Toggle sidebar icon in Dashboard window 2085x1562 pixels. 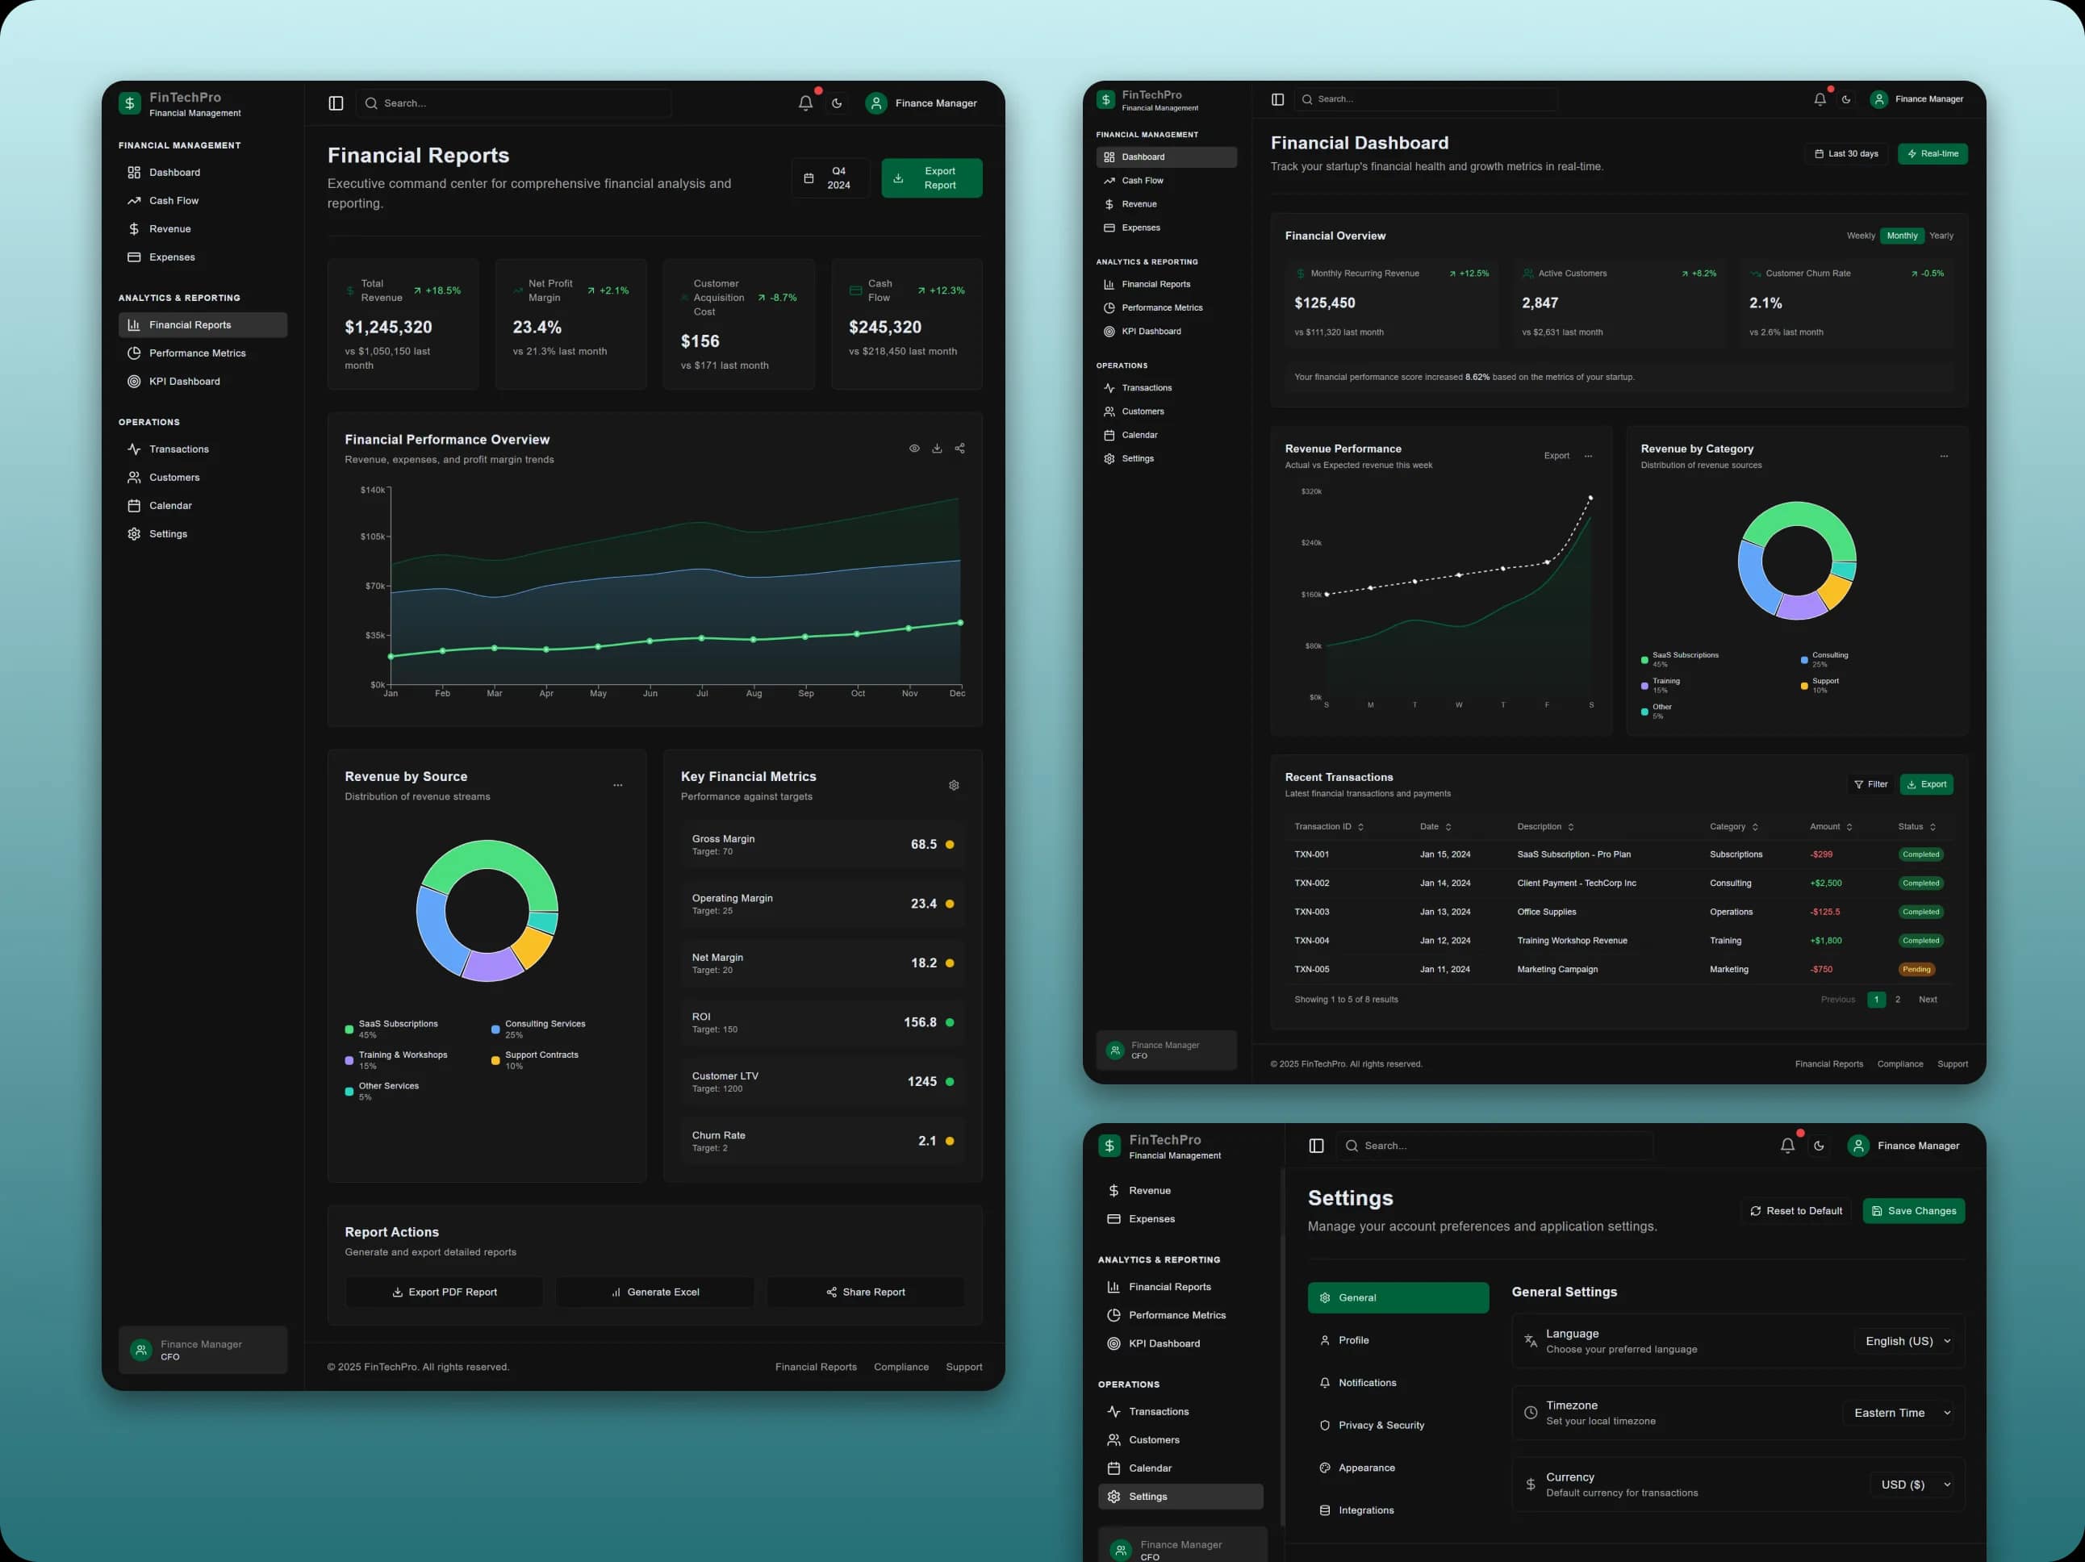(x=1278, y=99)
